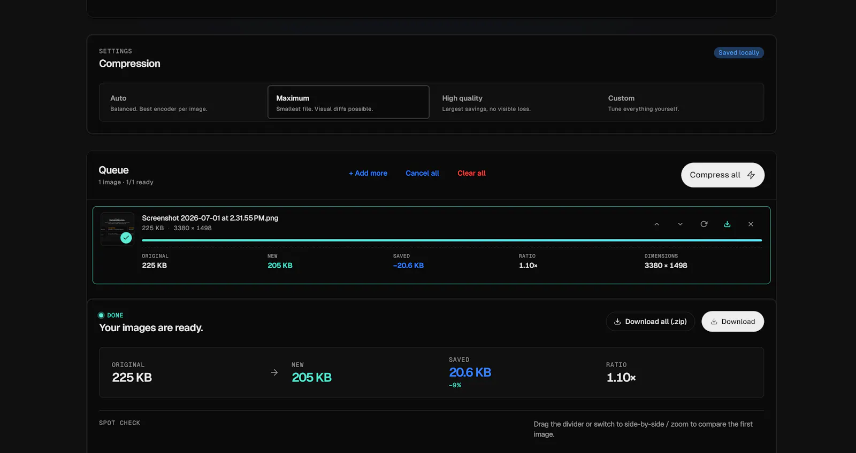This screenshot has height=453, width=856.
Task: Select the Auto compression preset
Action: point(183,103)
